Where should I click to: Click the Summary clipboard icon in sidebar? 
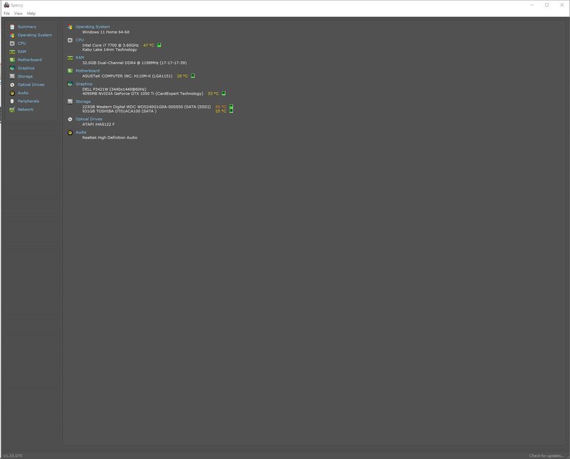coord(12,27)
